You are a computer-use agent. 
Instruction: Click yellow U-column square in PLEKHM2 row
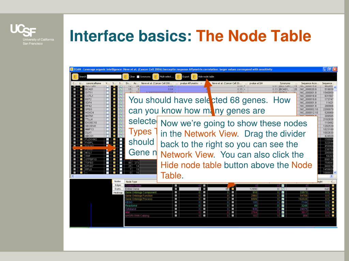[81, 139]
